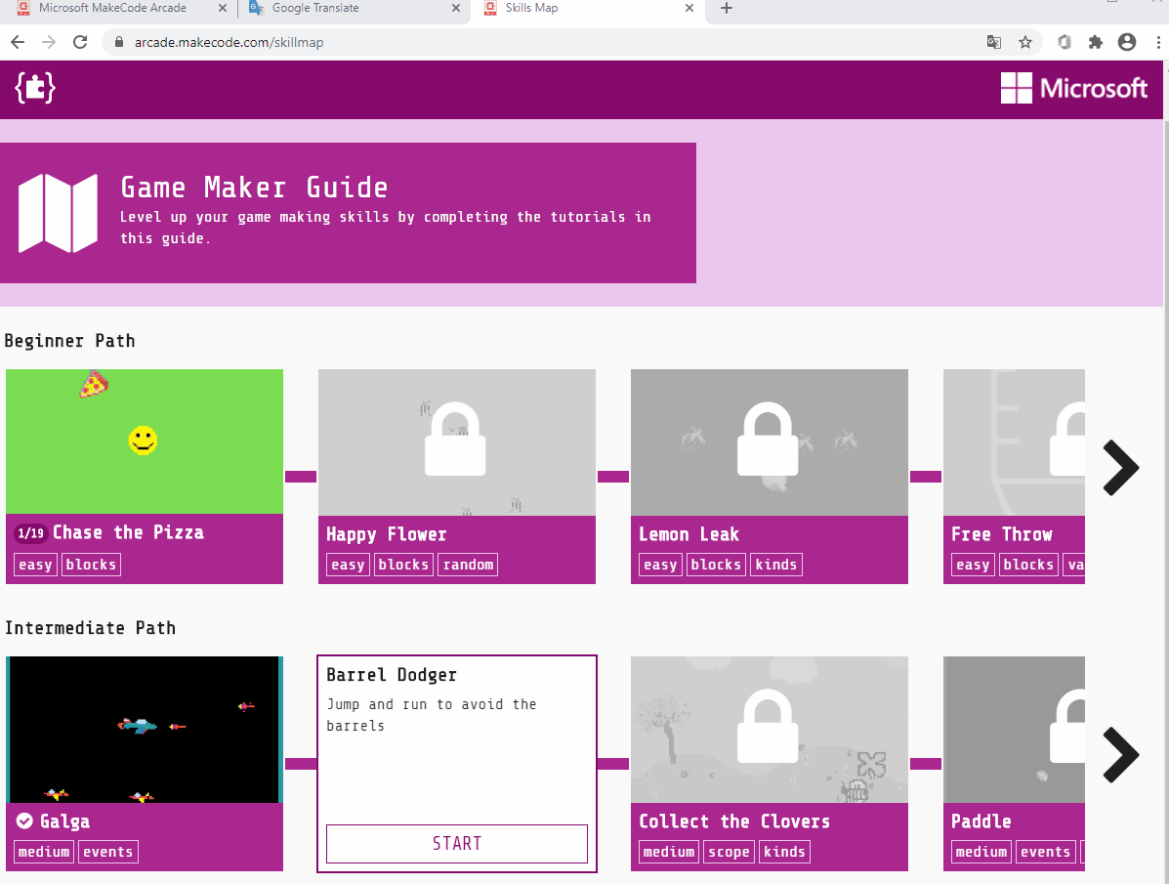Click the Office extension icon in the toolbar
This screenshot has width=1169, height=884.
[x=1065, y=42]
